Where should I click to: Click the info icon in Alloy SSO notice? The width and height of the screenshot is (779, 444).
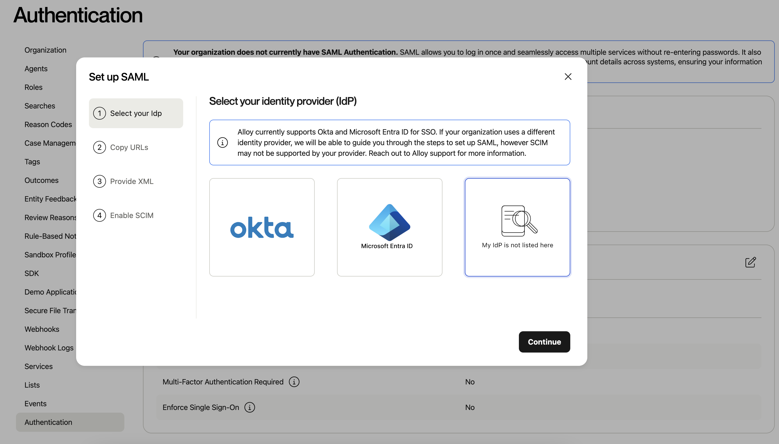pos(222,143)
